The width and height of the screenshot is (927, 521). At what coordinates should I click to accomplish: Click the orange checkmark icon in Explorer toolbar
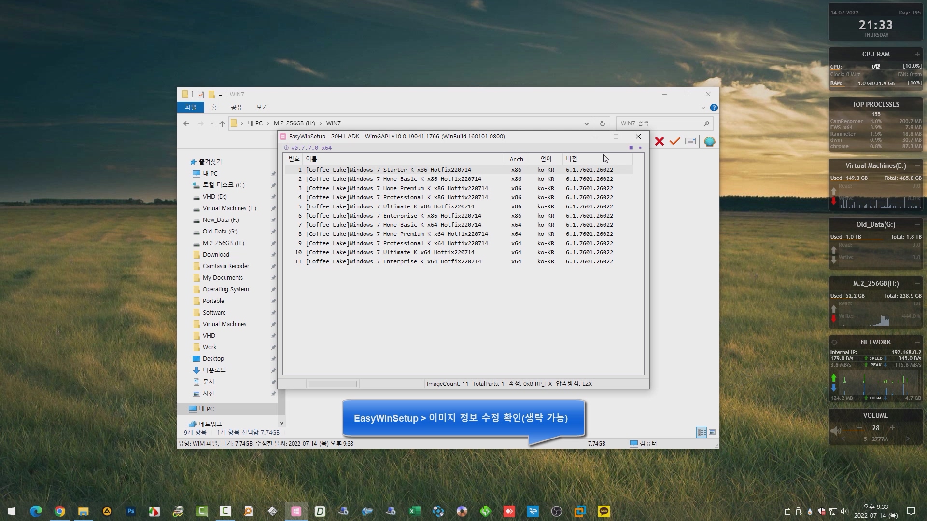pyautogui.click(x=675, y=141)
